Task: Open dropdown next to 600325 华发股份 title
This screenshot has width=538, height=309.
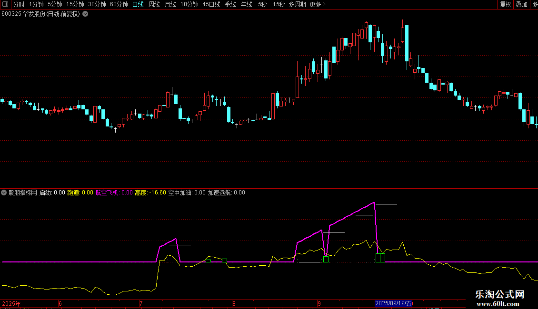Action: point(85,14)
